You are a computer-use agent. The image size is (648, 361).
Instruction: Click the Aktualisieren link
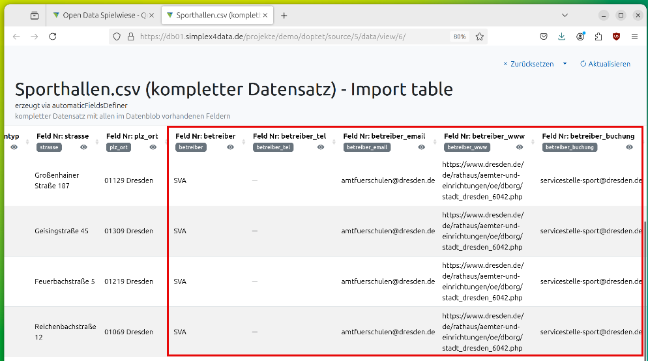pyautogui.click(x=606, y=64)
